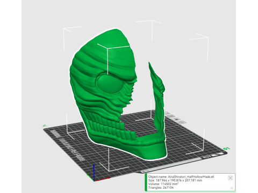Click the 'Triangles: 267104' line
Viewport: 258px width, 193px height.
point(161,188)
